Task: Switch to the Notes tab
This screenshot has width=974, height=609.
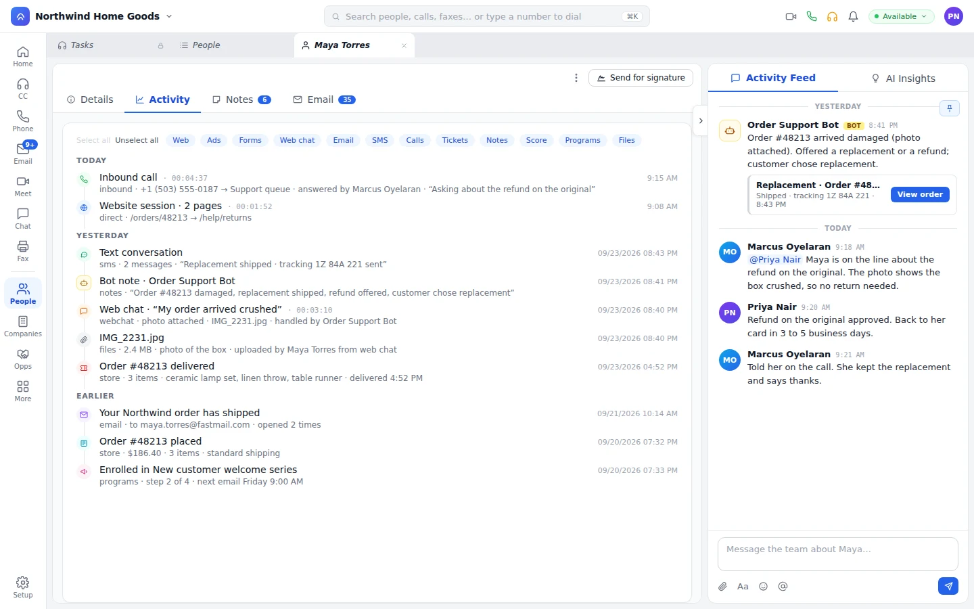Action: tap(241, 99)
